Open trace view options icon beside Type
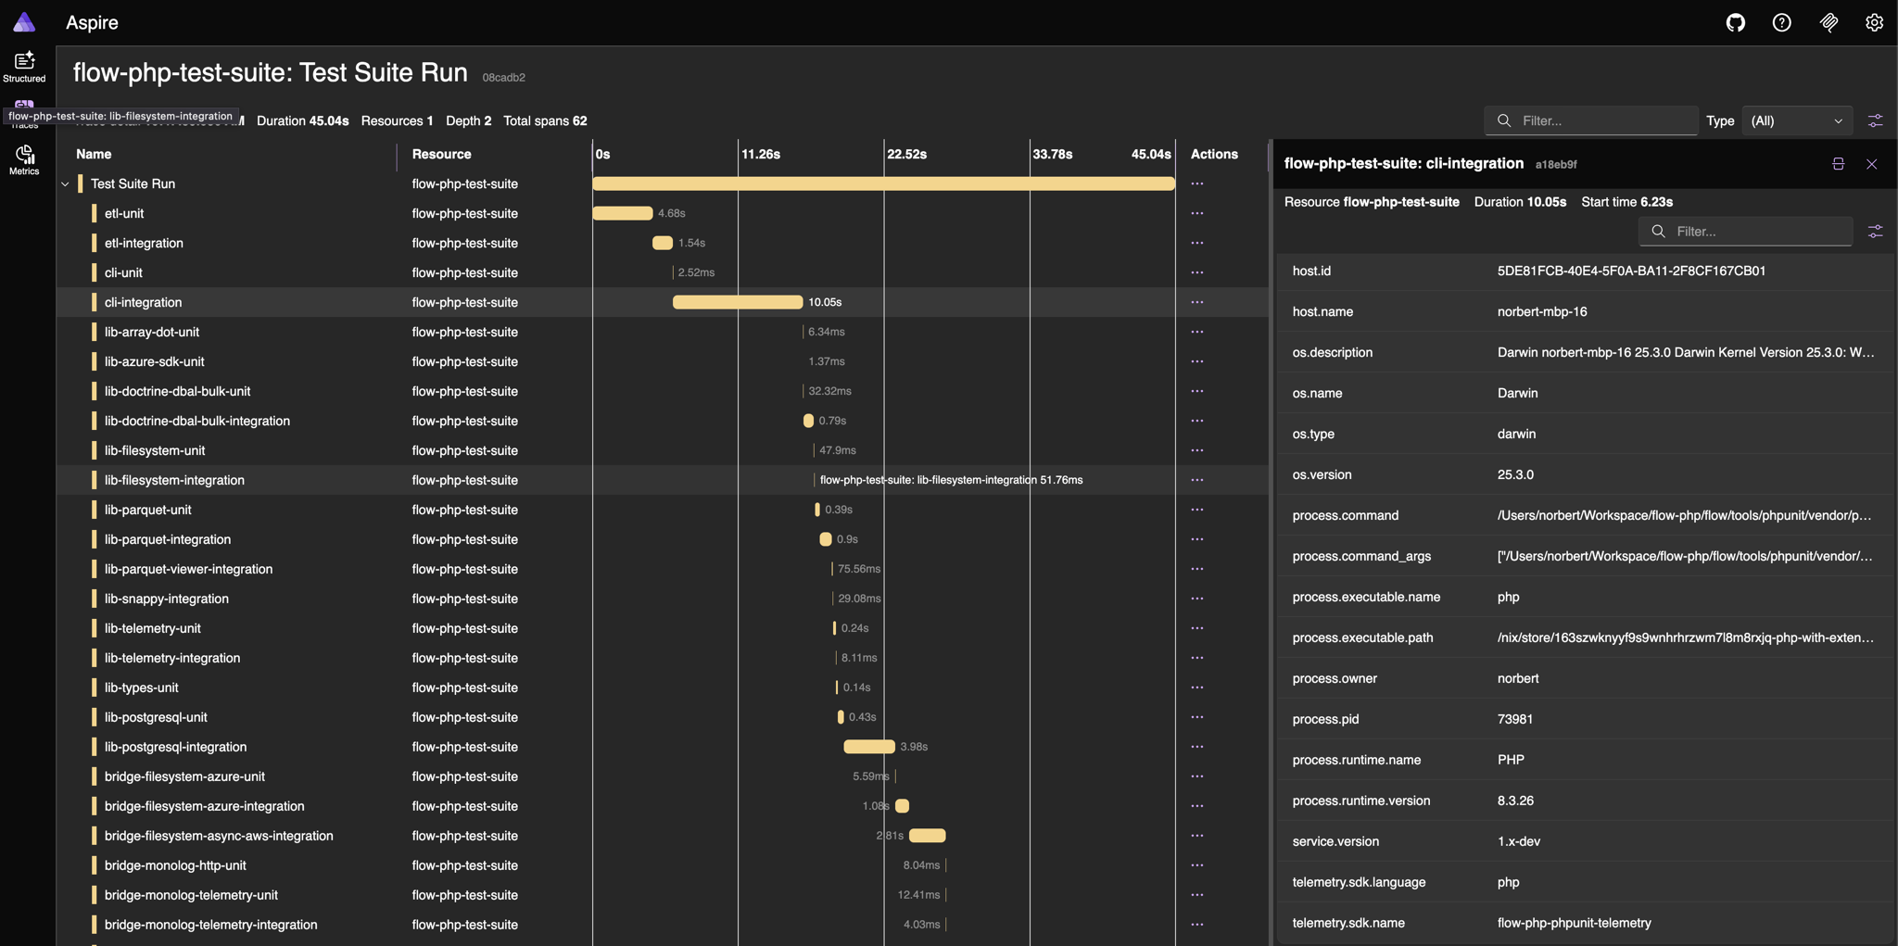The height and width of the screenshot is (946, 1898). (1875, 120)
